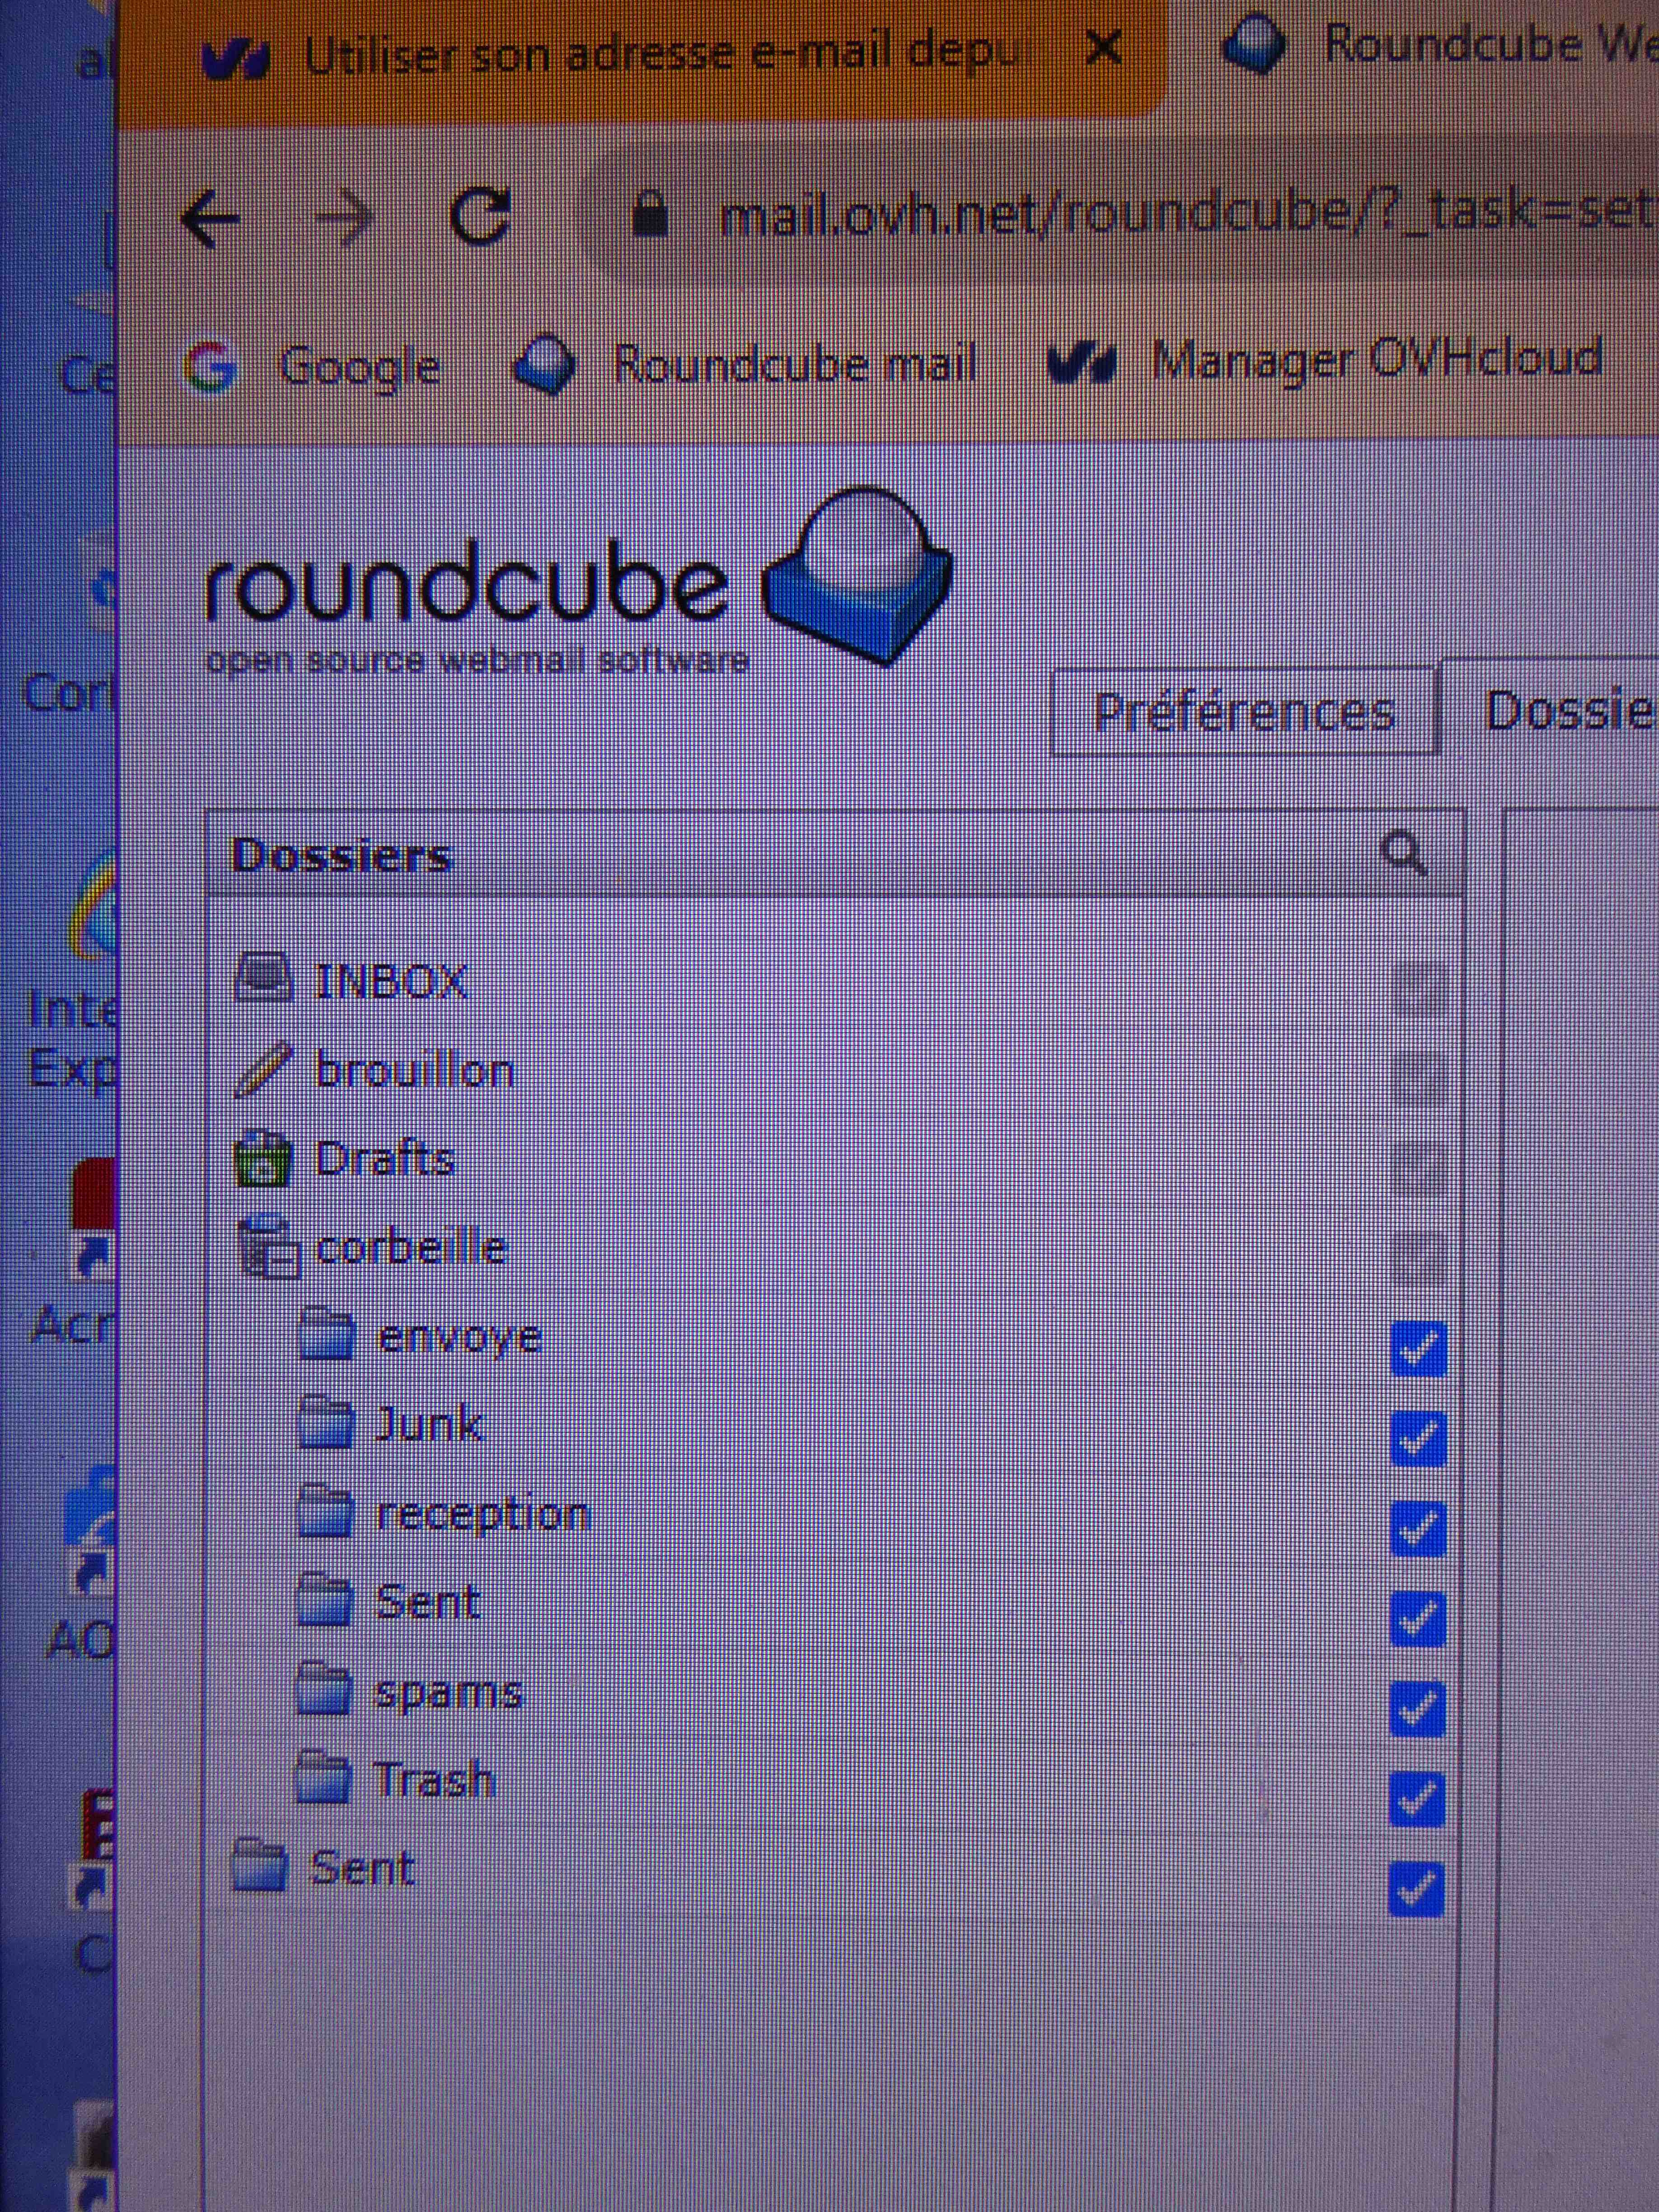Click the INBOX tray icon
1659x2212 pixels.
click(x=263, y=978)
